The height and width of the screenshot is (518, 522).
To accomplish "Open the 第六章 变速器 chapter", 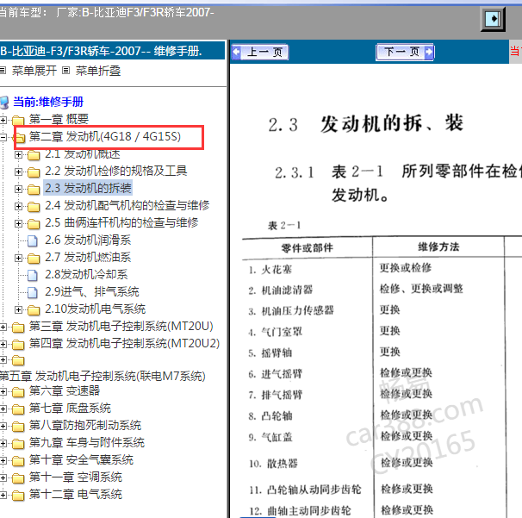I will (x=65, y=390).
